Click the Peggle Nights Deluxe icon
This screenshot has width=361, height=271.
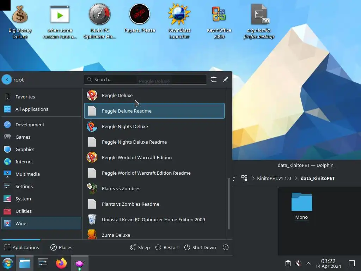(x=92, y=127)
